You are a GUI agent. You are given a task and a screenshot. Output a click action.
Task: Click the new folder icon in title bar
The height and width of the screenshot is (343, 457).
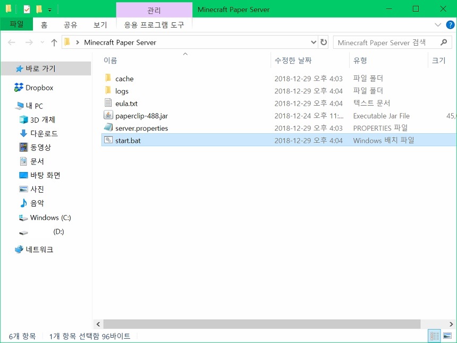39,10
